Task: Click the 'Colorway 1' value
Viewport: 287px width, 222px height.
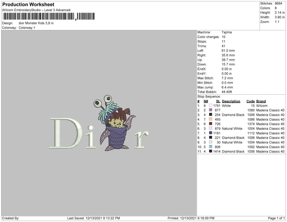Action: [27, 28]
